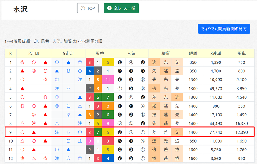Click the blue filled triangle in race 1
The image size is (257, 164).
point(68,62)
